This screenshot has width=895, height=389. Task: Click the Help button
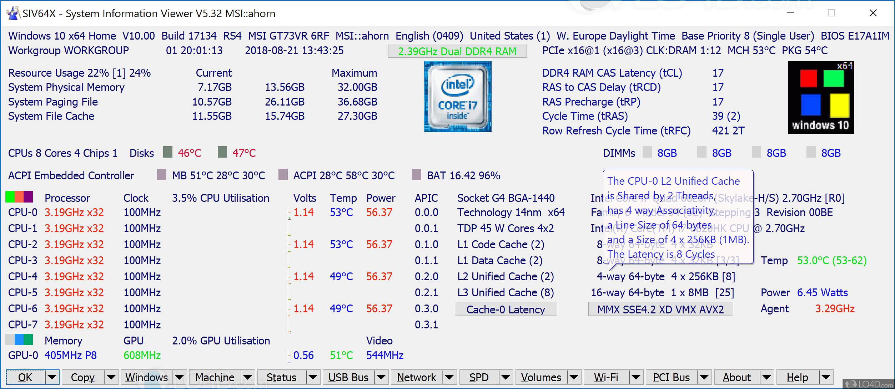pos(798,377)
